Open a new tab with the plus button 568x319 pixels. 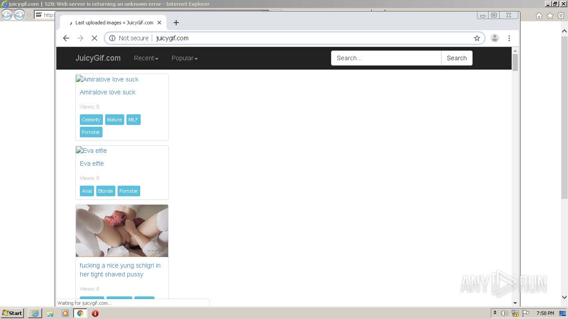pyautogui.click(x=176, y=23)
